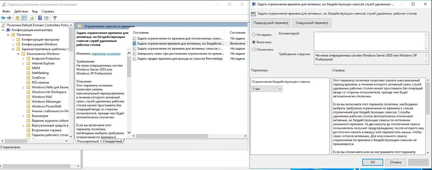Switch to the Расширенный tab

pyautogui.click(x=88, y=141)
